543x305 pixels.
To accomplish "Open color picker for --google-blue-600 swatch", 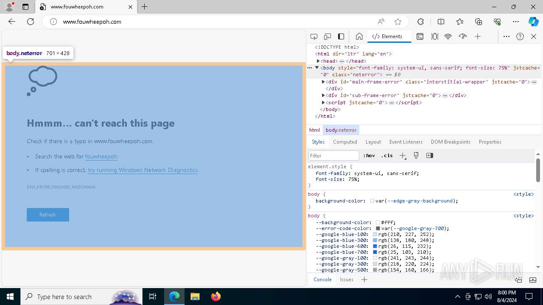I will [x=375, y=246].
